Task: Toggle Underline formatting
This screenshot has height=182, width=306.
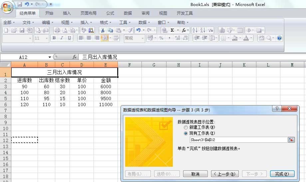Action: pos(69,38)
